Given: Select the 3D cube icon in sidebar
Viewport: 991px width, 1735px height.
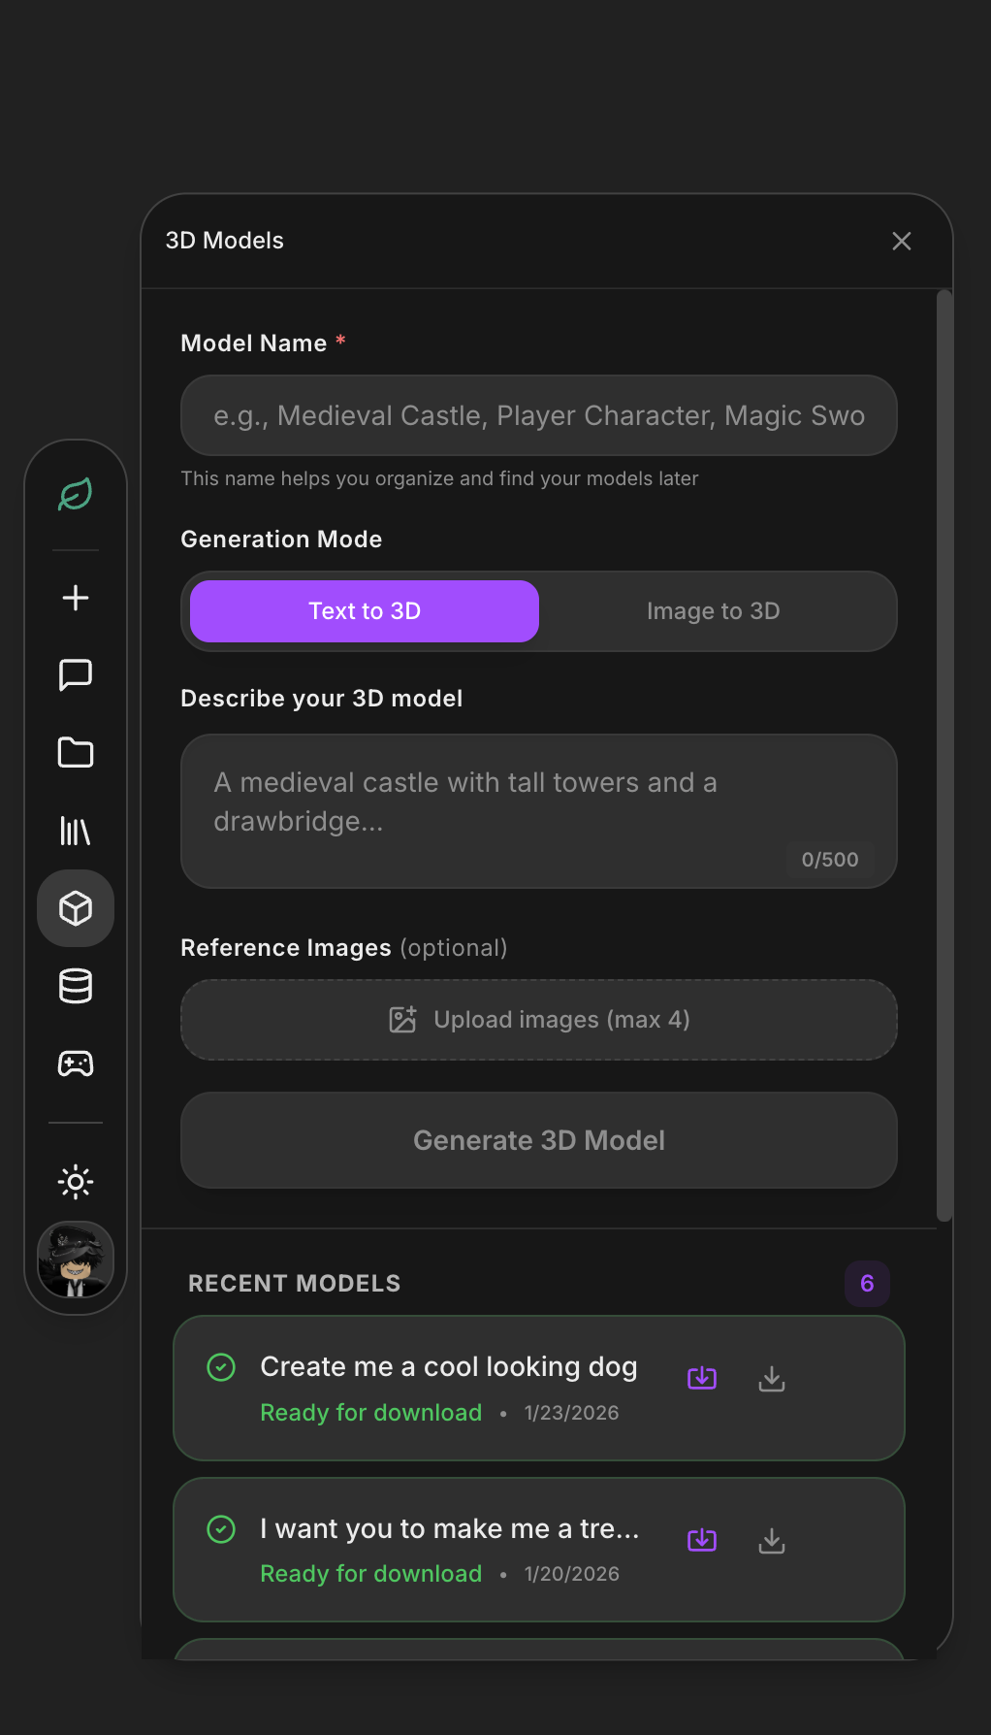Looking at the screenshot, I should point(76,908).
